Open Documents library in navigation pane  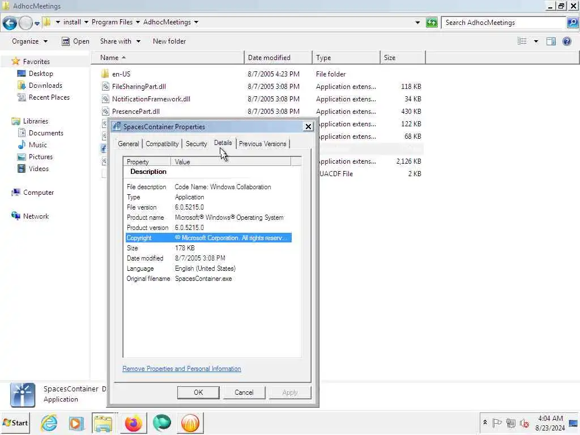coord(46,133)
